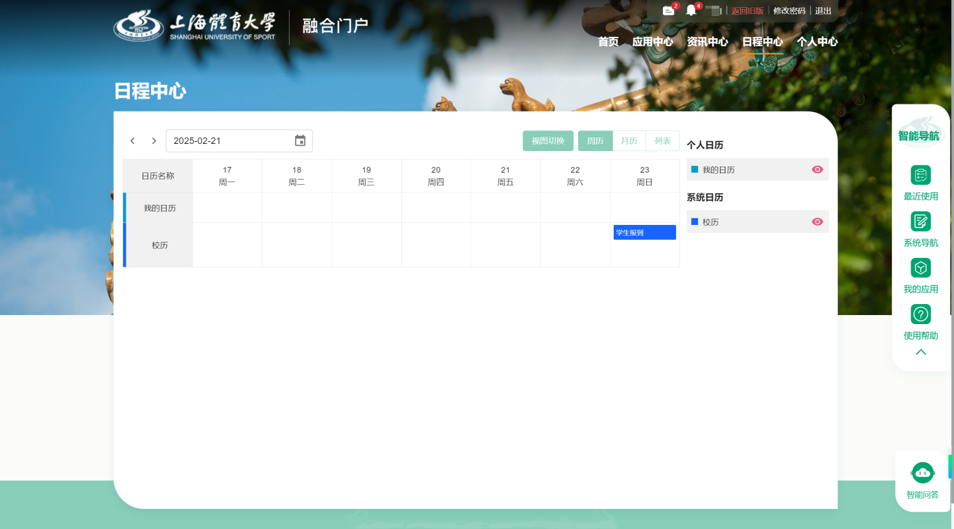Click the 视图切换 button
Viewport: 954px width, 529px height.
tap(548, 141)
